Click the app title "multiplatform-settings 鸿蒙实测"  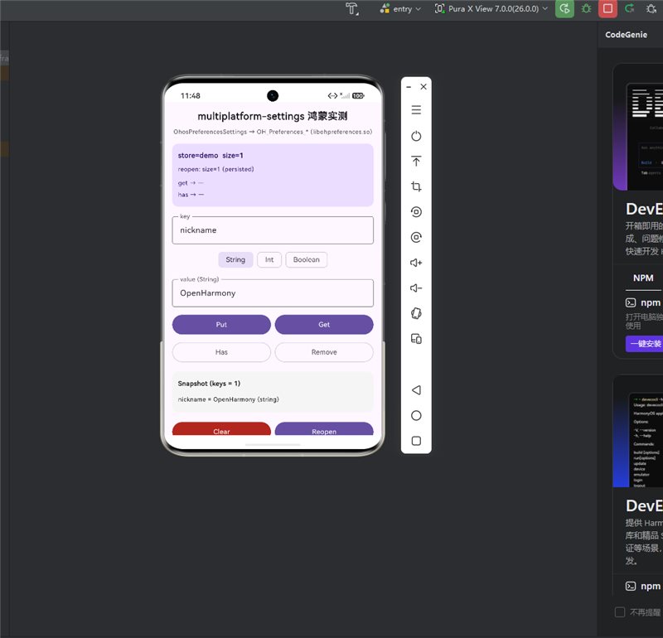point(273,116)
